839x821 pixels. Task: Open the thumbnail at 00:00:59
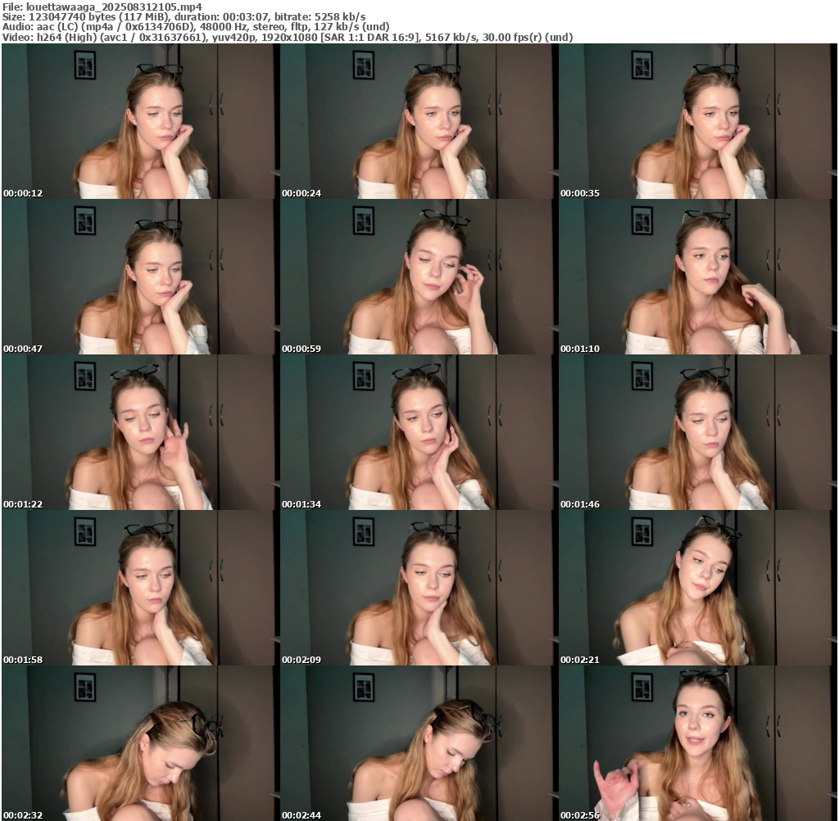point(419,277)
